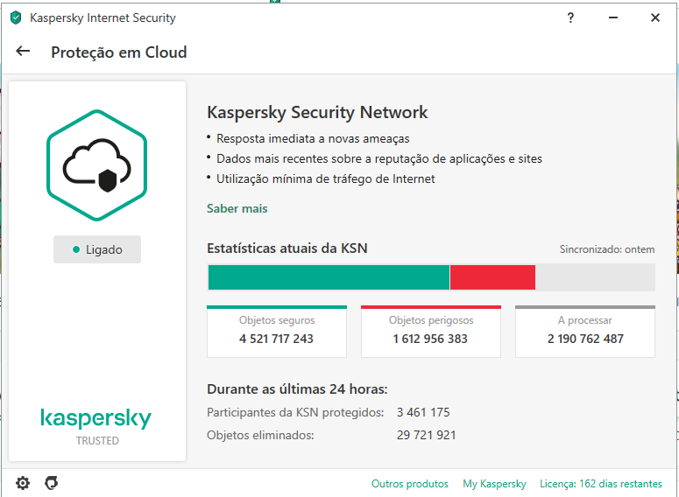This screenshot has height=497, width=679.
Task: Click the gray segment of the KSN bar
Action: [x=595, y=277]
